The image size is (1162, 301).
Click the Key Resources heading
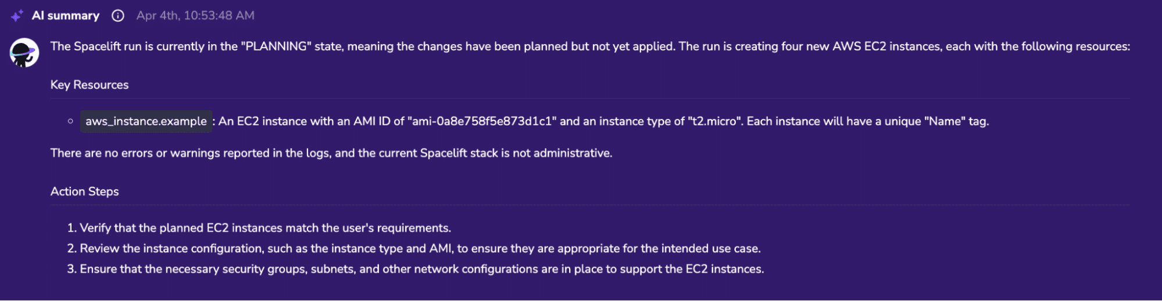click(x=90, y=85)
